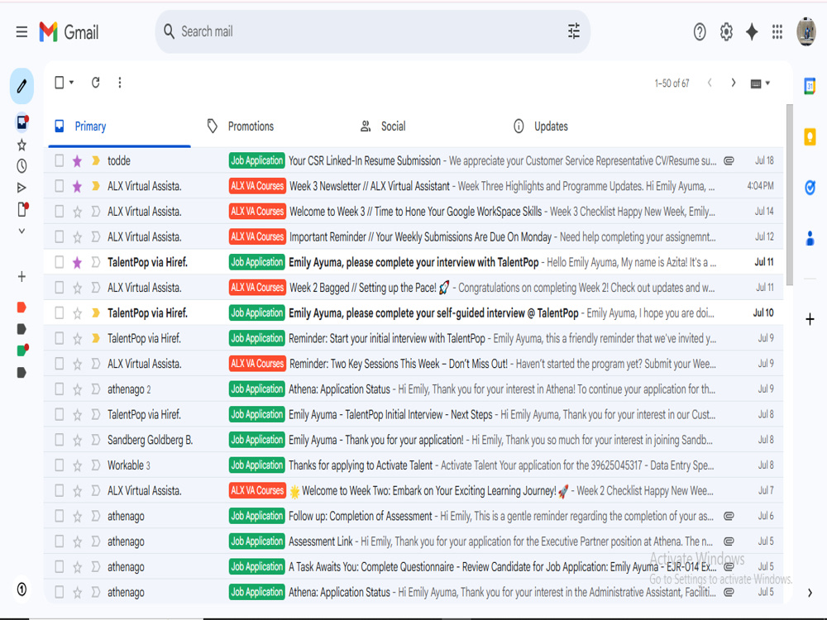Go to Inbox in sidebar
The height and width of the screenshot is (620, 827).
pos(22,122)
